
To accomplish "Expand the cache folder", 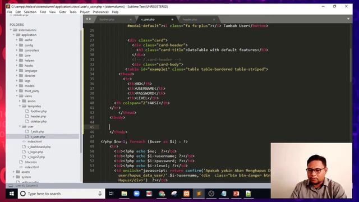I will (x=17, y=40).
